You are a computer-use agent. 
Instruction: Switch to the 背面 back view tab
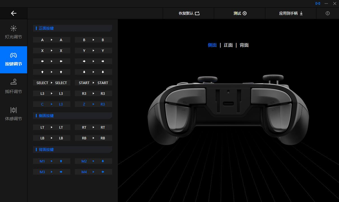[x=244, y=45]
